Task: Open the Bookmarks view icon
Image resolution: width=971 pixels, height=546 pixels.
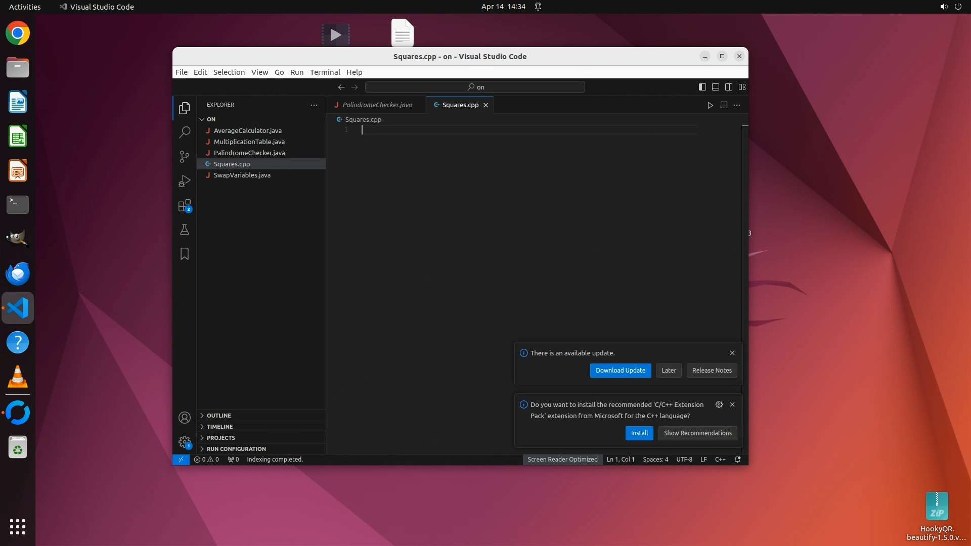Action: click(185, 254)
